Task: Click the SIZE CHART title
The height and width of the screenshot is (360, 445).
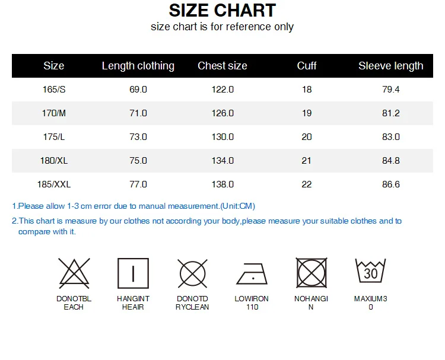Action: 223,11
